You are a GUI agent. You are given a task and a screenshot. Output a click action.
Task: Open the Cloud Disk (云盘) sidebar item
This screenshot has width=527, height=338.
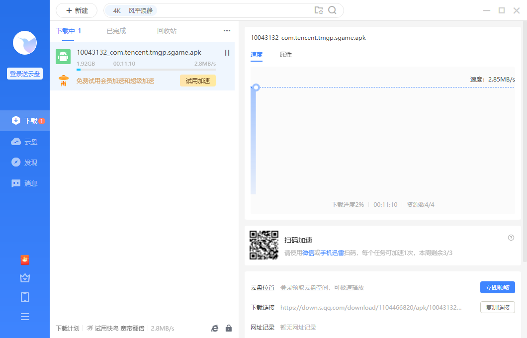(x=25, y=142)
